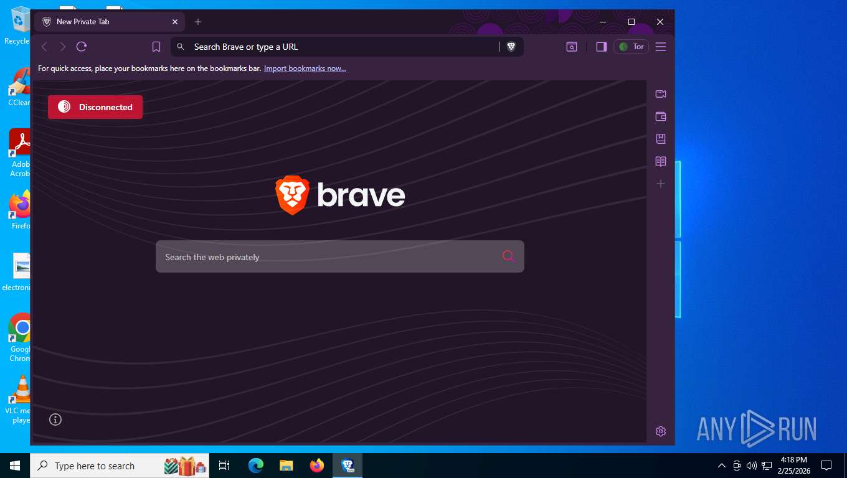Image resolution: width=847 pixels, height=478 pixels.
Task: Click the red Disconnected Tor status button
Action: [x=95, y=107]
